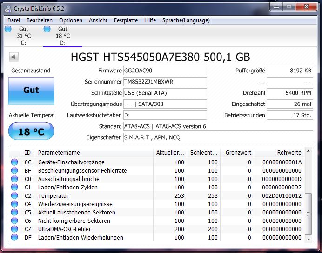This screenshot has width=322, height=253.
Task: Click status orb for UltraDMA-CRC-Fehler row
Action: coord(14,229)
